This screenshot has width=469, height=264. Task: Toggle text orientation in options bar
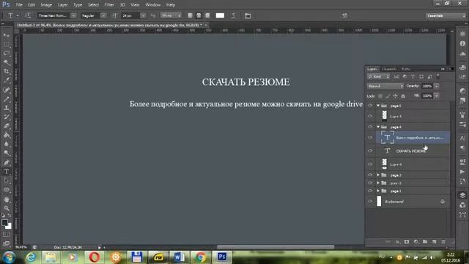click(x=28, y=15)
